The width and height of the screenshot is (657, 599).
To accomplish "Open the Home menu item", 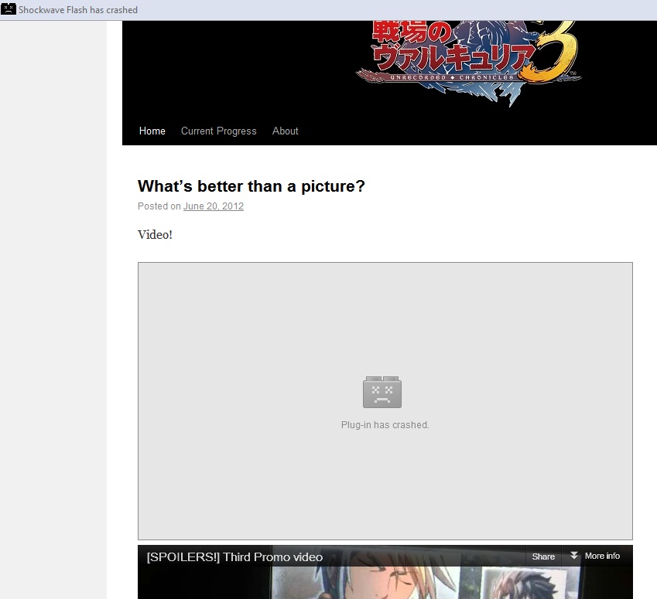I will click(152, 131).
